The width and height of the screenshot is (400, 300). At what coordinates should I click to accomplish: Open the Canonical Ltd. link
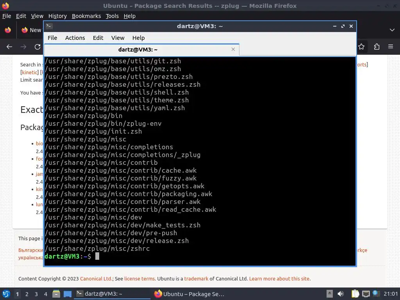point(96,279)
